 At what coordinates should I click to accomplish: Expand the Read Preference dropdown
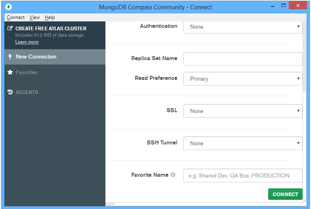242,79
